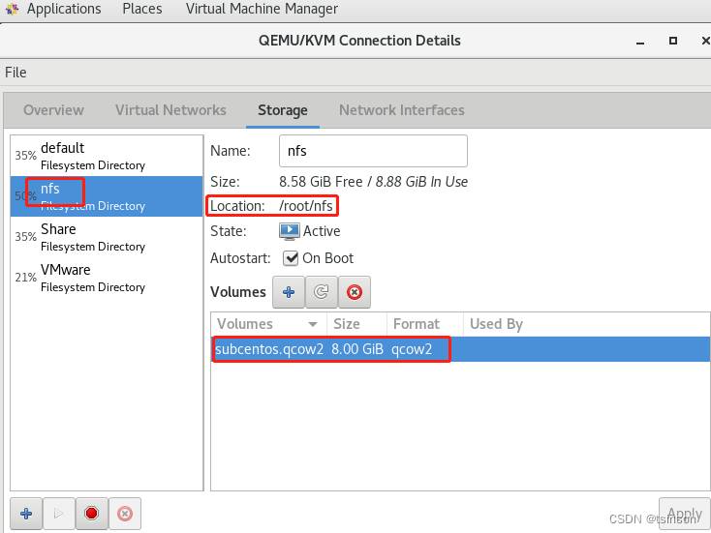The image size is (711, 533).
Task: Click the Apply button
Action: [x=684, y=514]
